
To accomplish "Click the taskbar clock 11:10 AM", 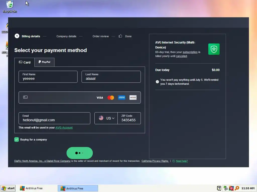I will [x=248, y=188].
